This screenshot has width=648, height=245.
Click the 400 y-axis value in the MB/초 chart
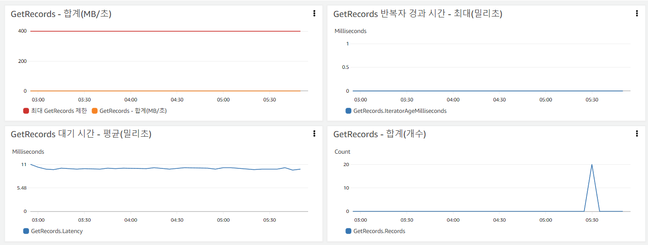click(x=22, y=31)
